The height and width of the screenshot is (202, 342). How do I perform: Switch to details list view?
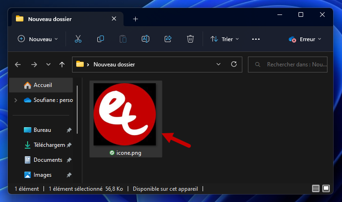click(x=316, y=188)
